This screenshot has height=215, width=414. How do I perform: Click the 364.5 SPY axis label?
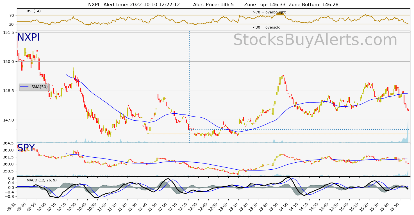(x=9, y=143)
